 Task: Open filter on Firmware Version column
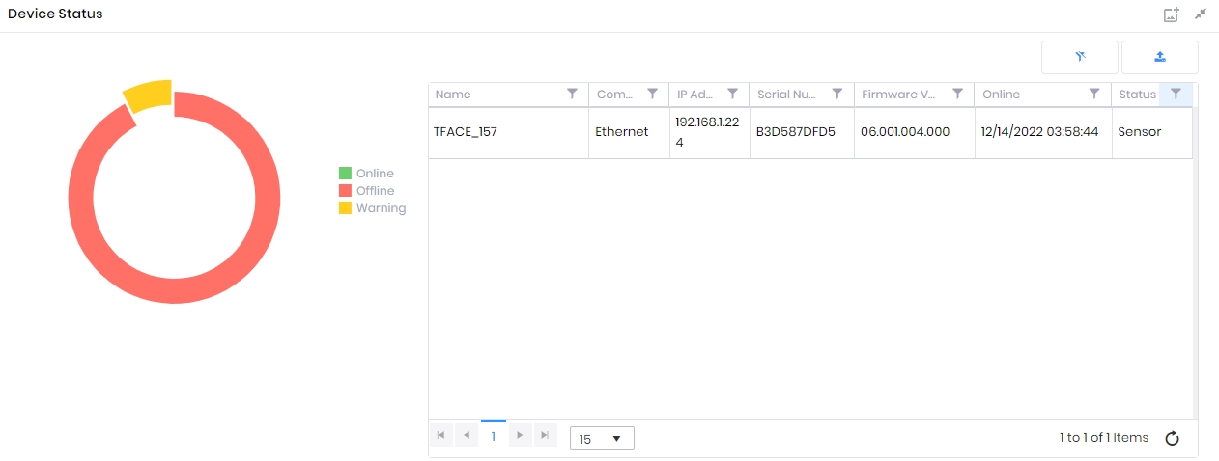(x=957, y=94)
